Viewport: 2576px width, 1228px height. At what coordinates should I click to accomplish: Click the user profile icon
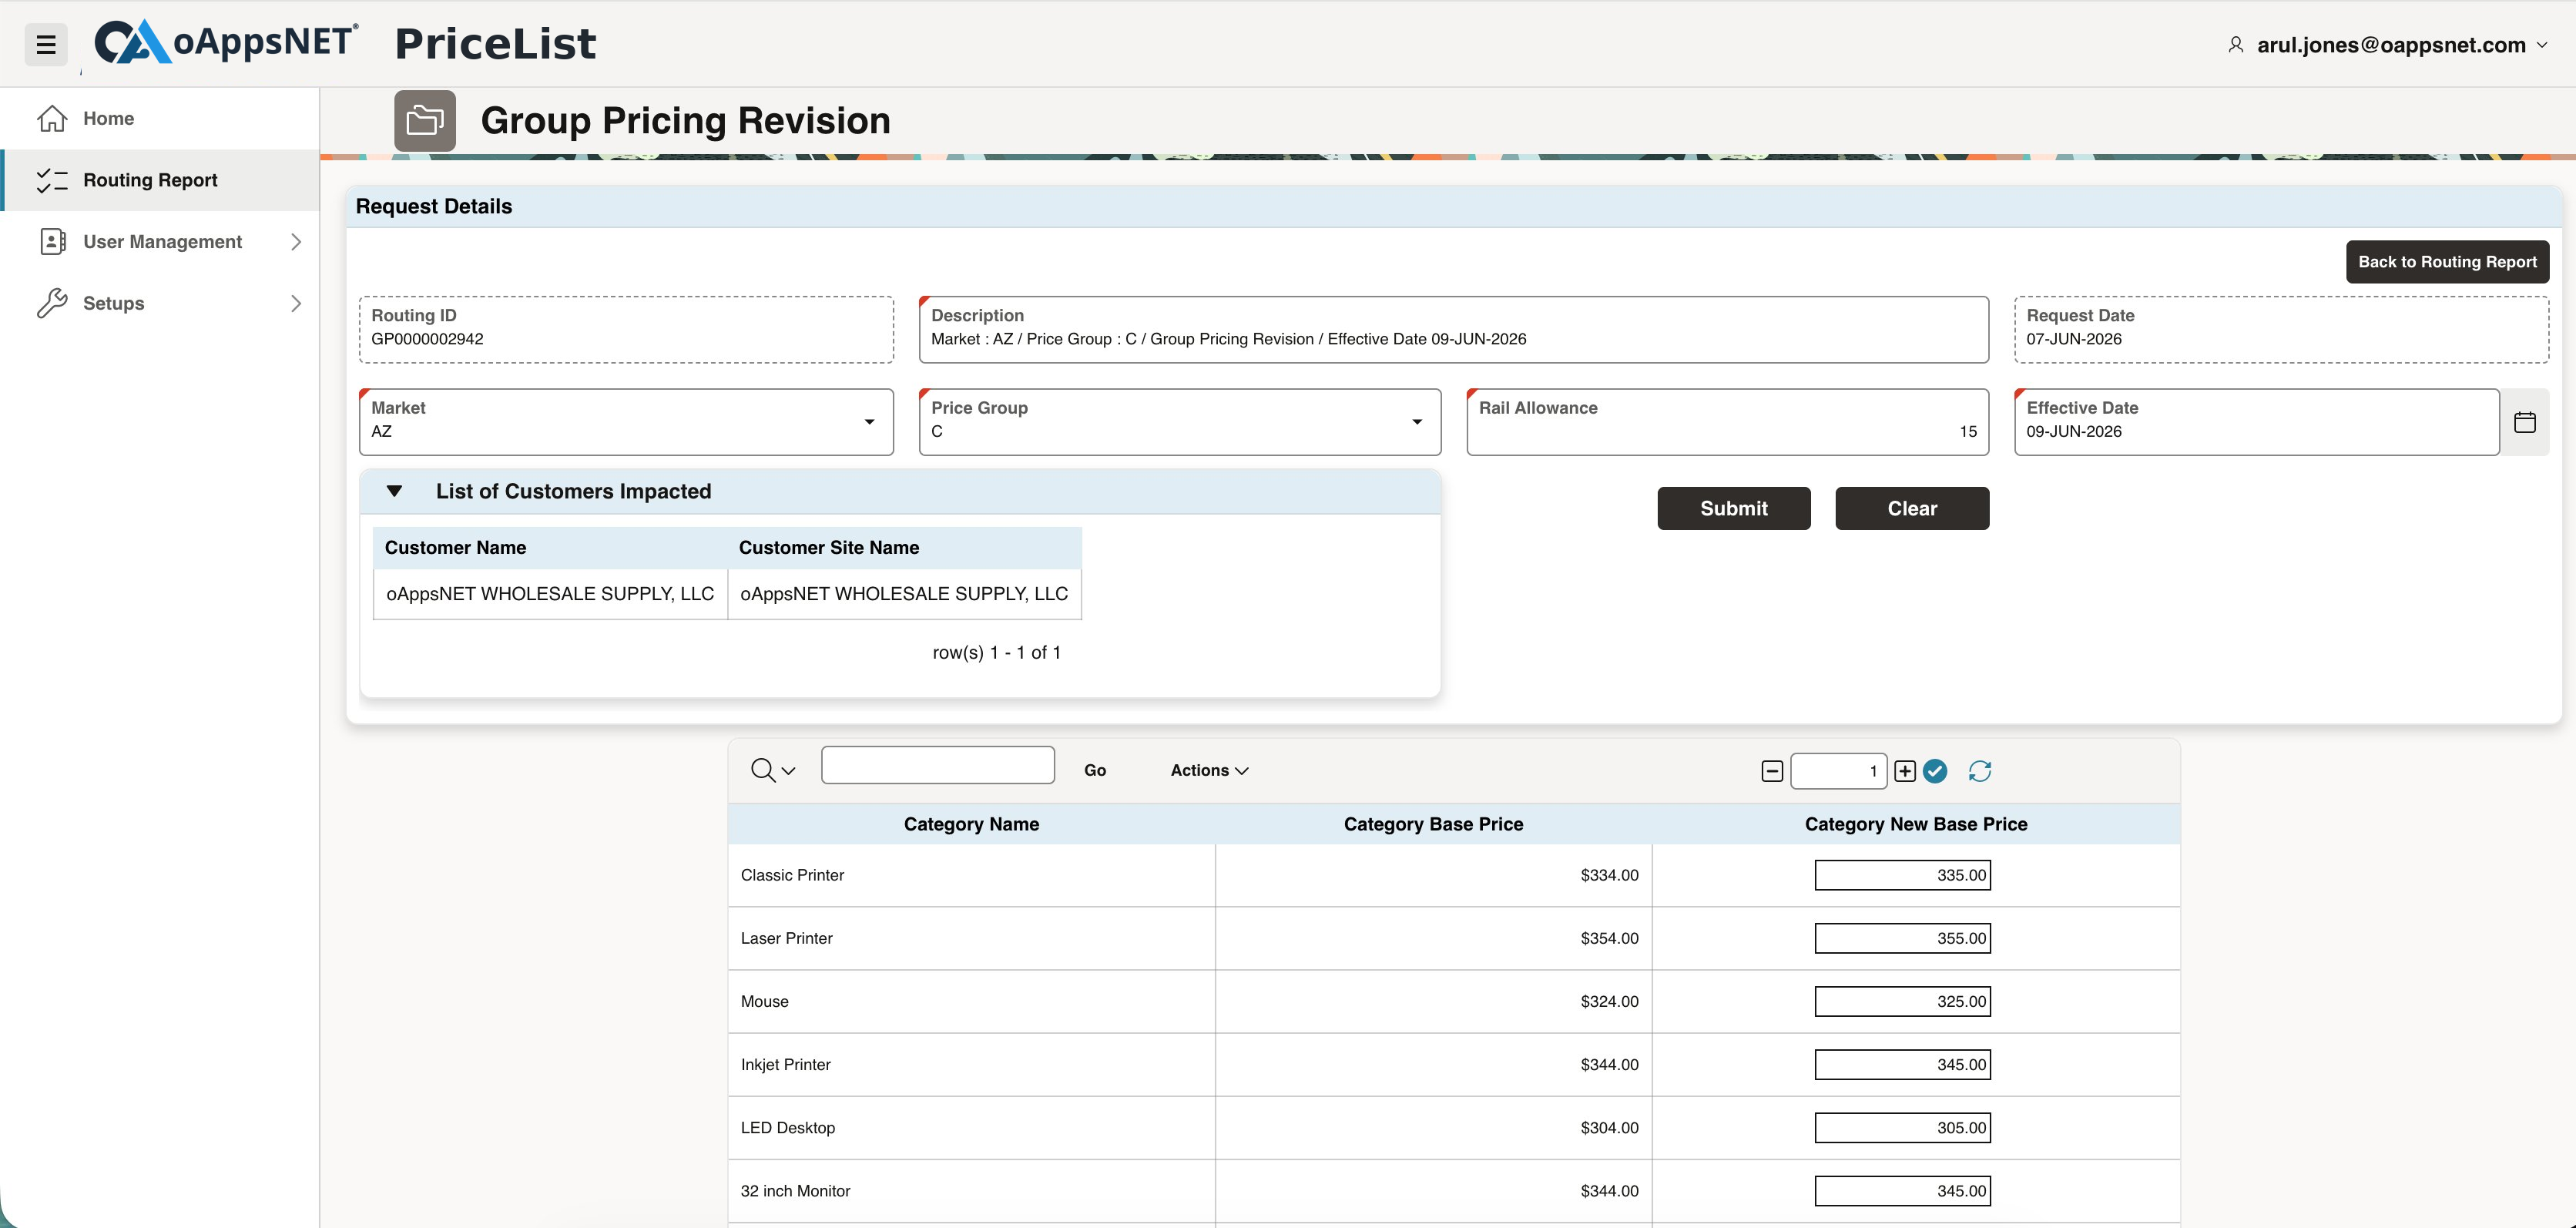click(2236, 45)
